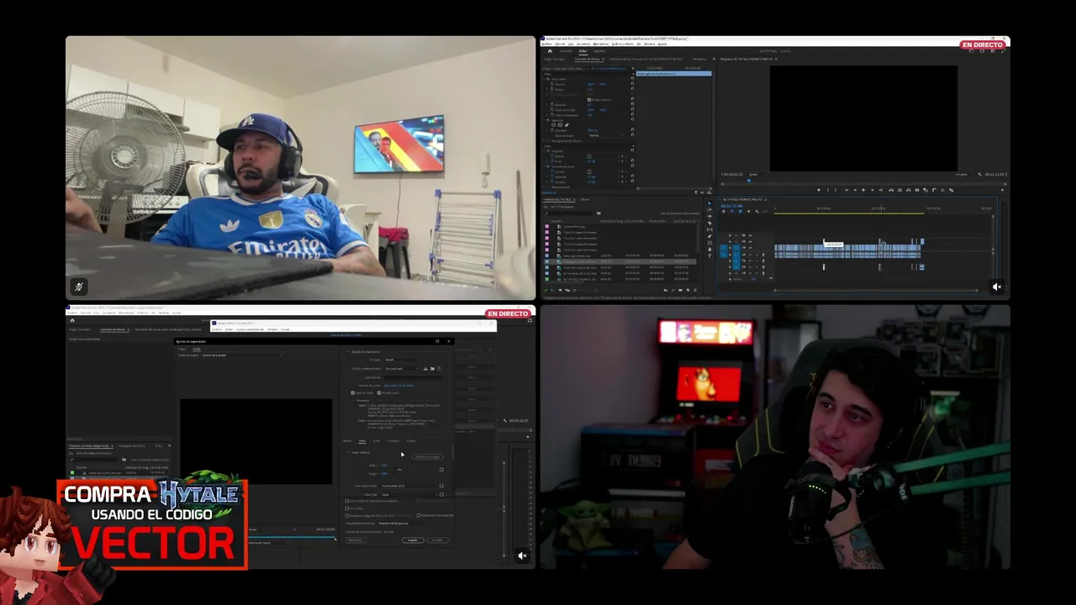This screenshot has height=605, width=1076.
Task: Click trash icon in Project panel
Action: (695, 290)
